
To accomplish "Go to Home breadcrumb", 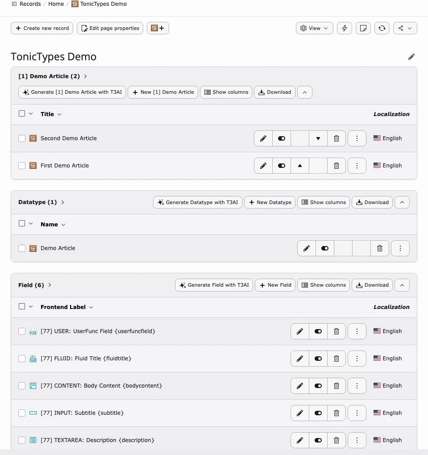I will point(56,4).
